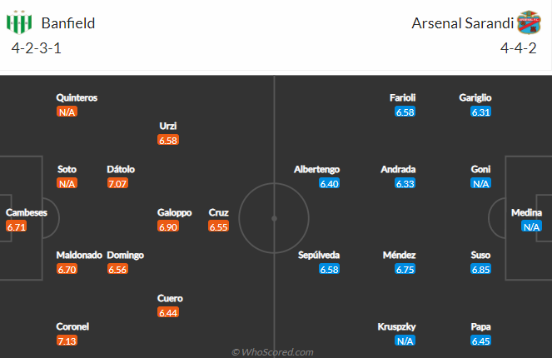Select Cambeses's 6.71 rating badge
The height and width of the screenshot is (358, 552).
click(16, 226)
